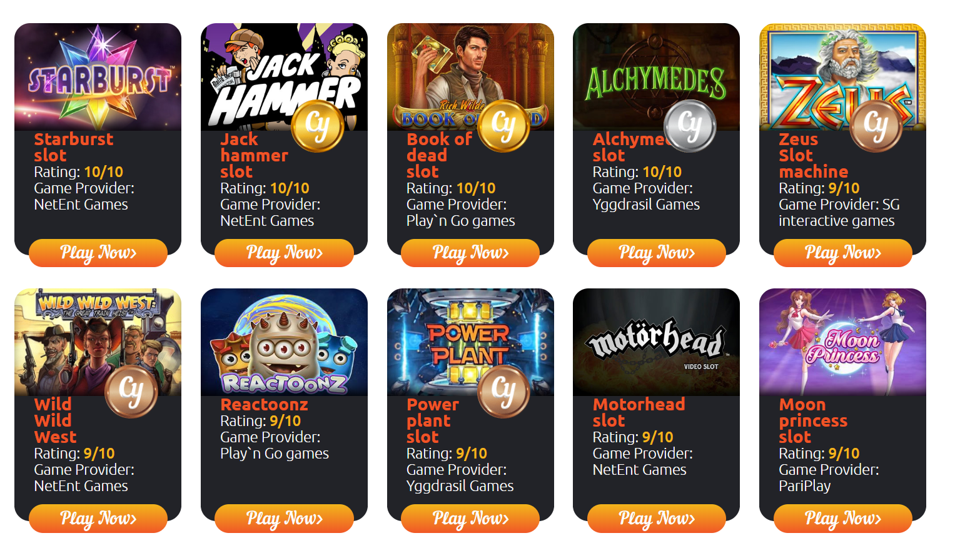Play Now on Jack hammer slot
This screenshot has height=543, width=955.
coord(284,253)
